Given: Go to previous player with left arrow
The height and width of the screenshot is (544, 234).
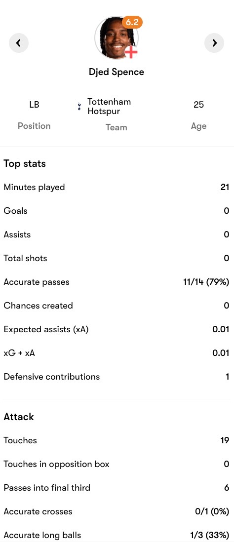Looking at the screenshot, I should click(x=18, y=43).
